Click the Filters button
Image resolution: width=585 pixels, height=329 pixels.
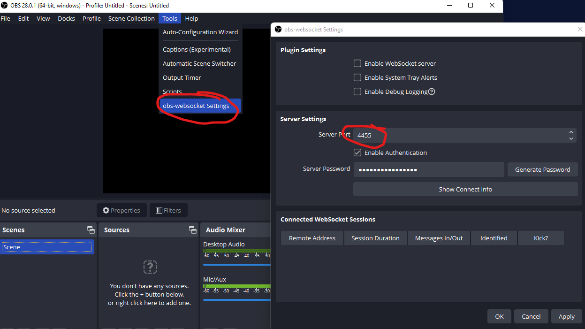(168, 210)
